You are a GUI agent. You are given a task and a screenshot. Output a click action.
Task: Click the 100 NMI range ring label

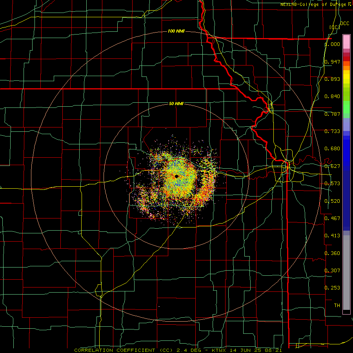tap(176, 31)
